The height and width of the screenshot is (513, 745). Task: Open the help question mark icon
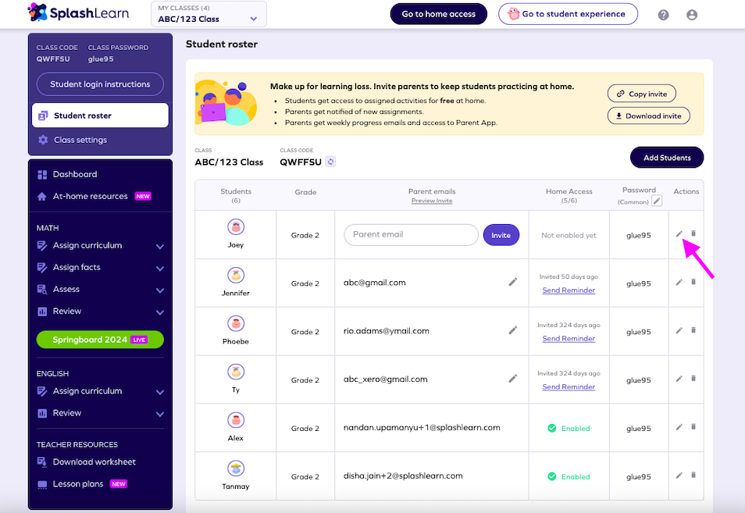pos(663,14)
